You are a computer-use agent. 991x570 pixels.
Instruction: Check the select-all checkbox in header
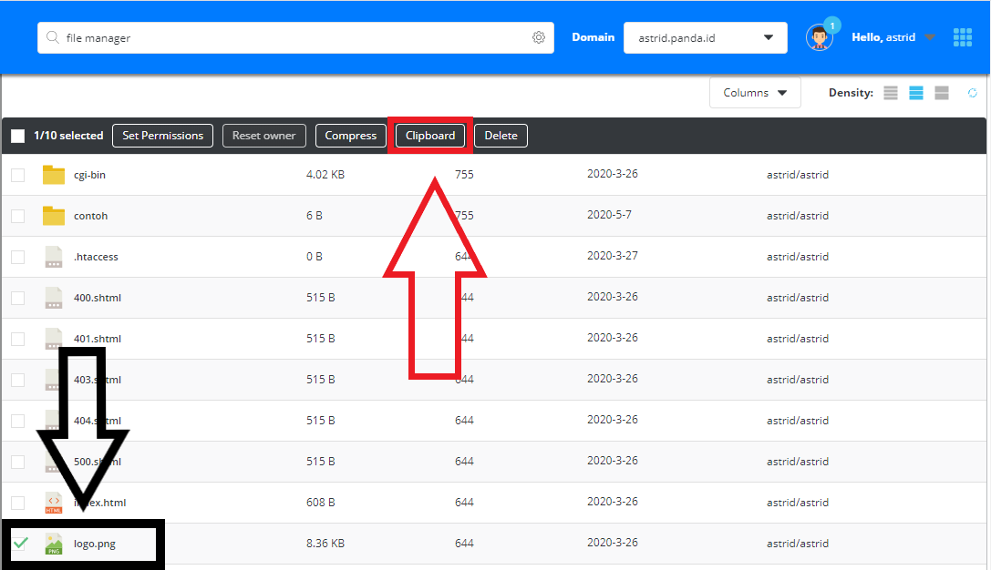[x=15, y=135]
